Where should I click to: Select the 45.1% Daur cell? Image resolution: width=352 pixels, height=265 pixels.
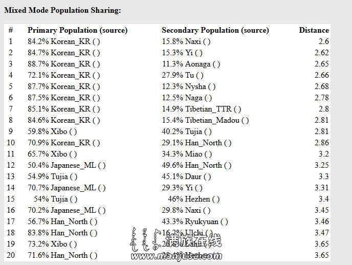pyautogui.click(x=186, y=176)
